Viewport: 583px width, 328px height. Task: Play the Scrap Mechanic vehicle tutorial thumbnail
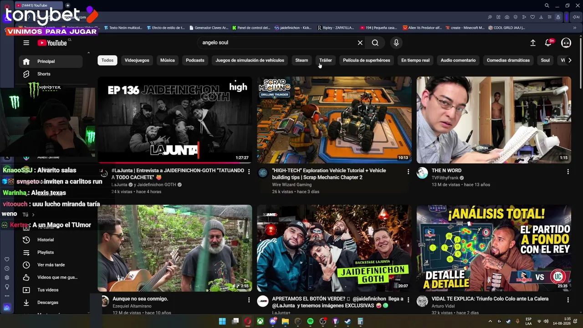[334, 120]
